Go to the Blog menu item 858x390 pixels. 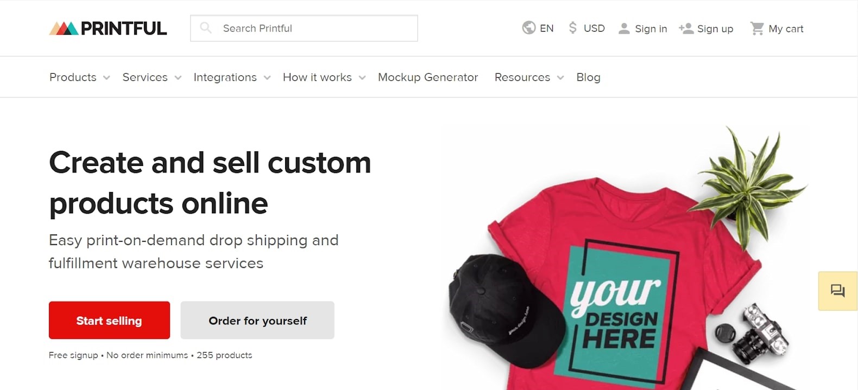click(x=588, y=77)
